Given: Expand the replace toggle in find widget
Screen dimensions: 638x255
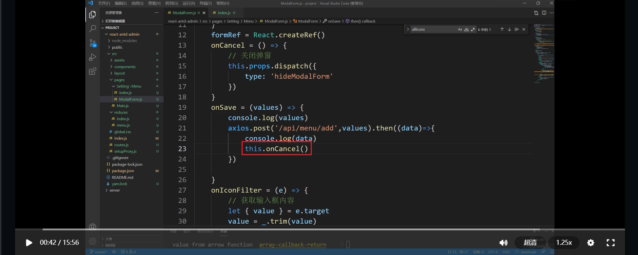Looking at the screenshot, I should (x=408, y=29).
